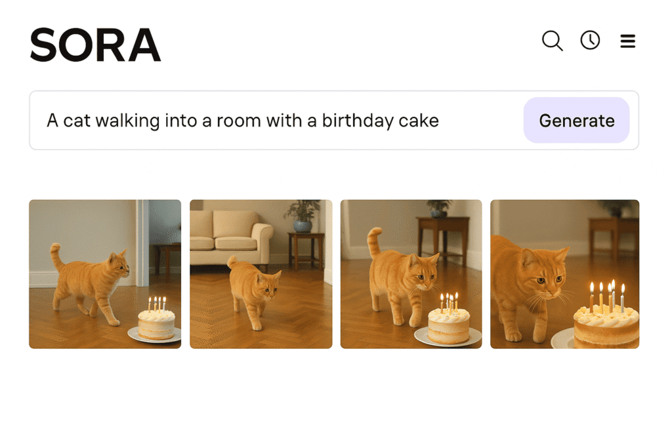The width and height of the screenshot is (672, 448).
Task: Click the lit candles in the last thumbnail
Action: pyautogui.click(x=606, y=296)
